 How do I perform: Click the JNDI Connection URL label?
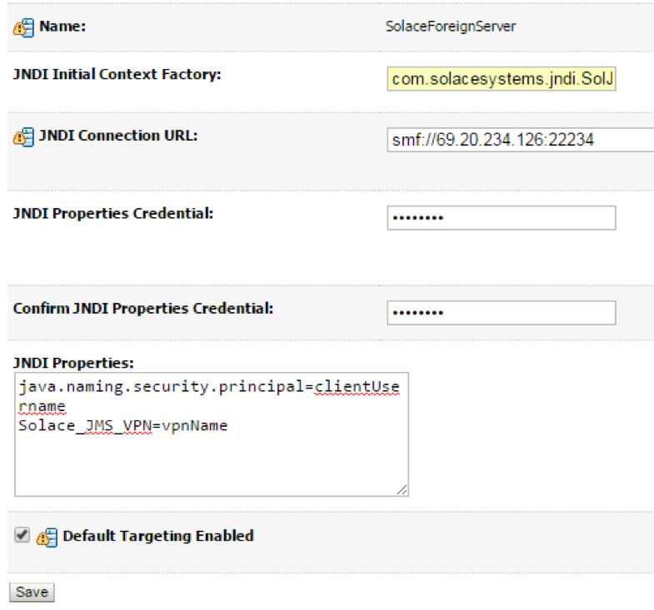(118, 135)
